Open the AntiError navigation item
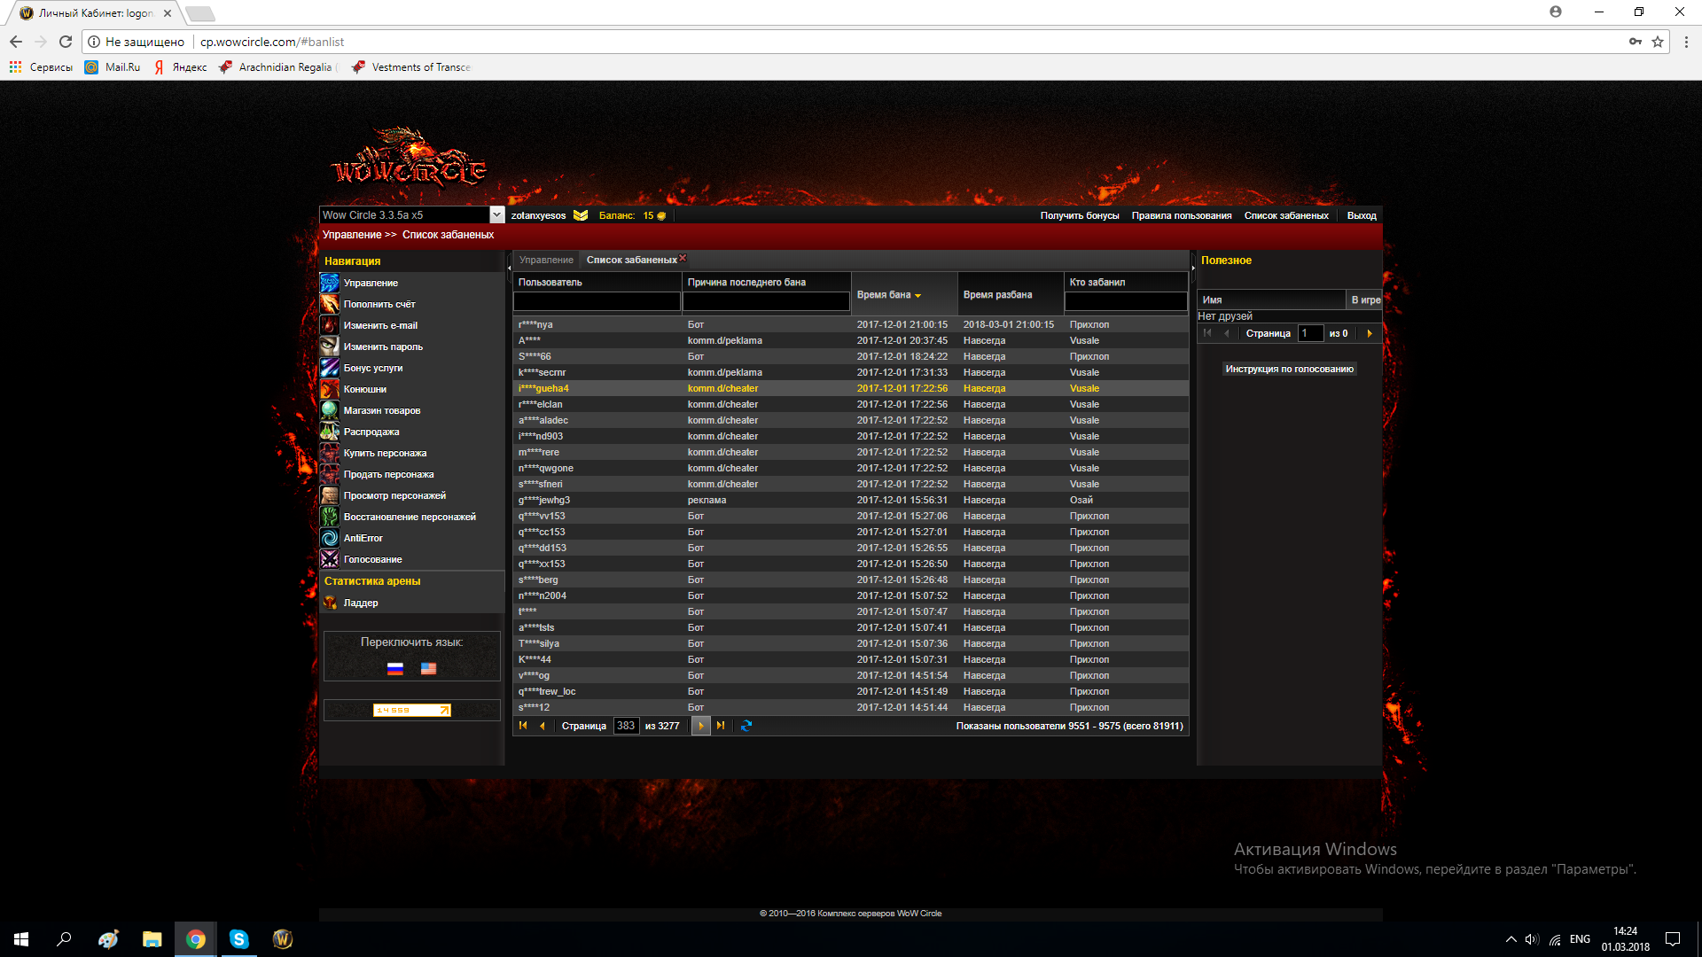Image resolution: width=1702 pixels, height=957 pixels. (x=363, y=538)
